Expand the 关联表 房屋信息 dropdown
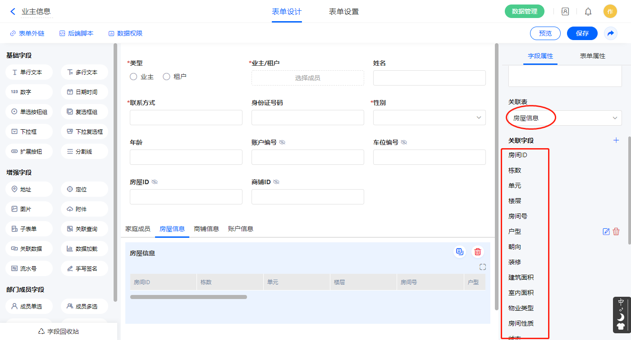 point(565,118)
